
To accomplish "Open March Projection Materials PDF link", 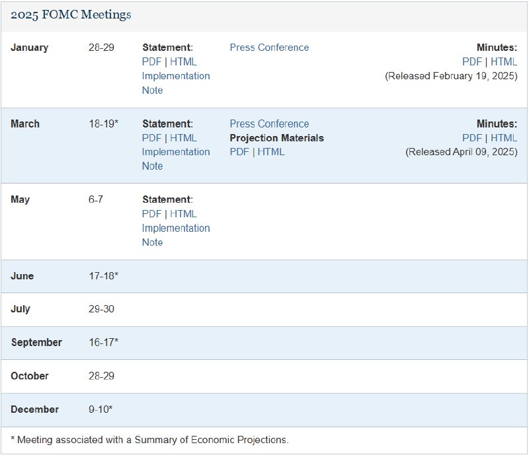I will (239, 152).
